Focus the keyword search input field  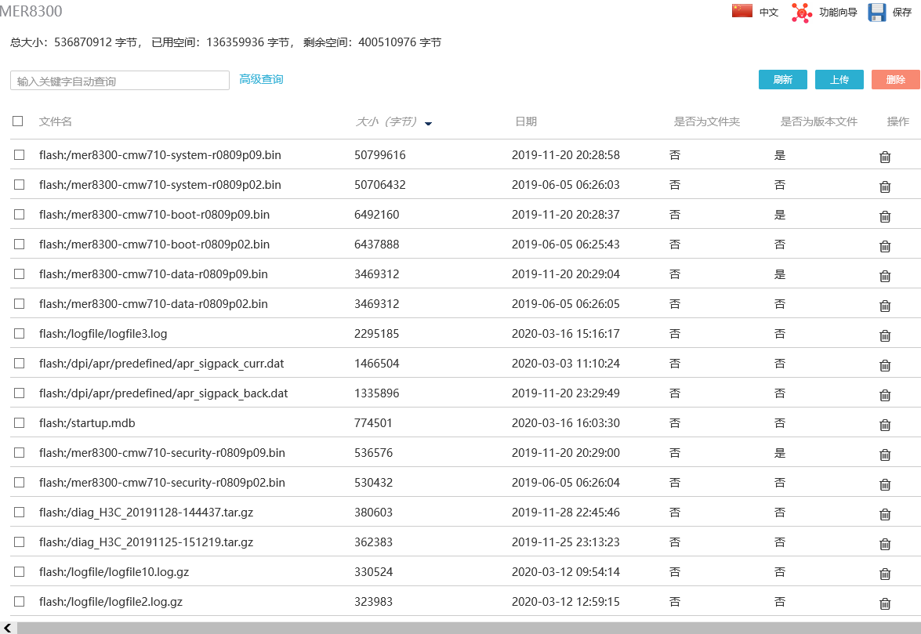coord(120,81)
